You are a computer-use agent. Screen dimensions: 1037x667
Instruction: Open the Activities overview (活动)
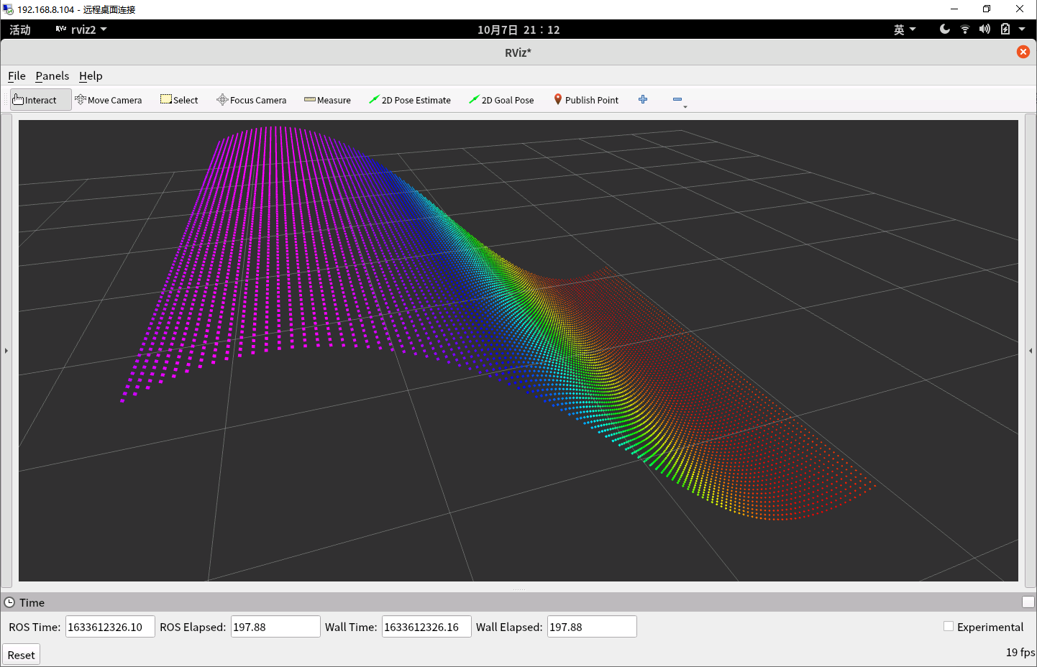[20, 29]
